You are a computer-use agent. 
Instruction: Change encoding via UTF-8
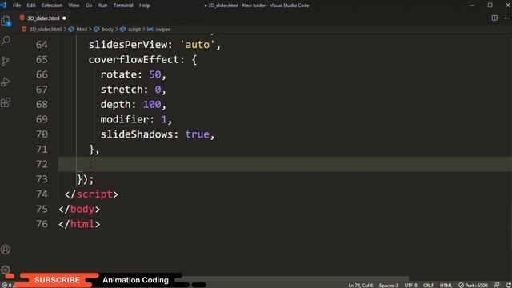(410, 286)
